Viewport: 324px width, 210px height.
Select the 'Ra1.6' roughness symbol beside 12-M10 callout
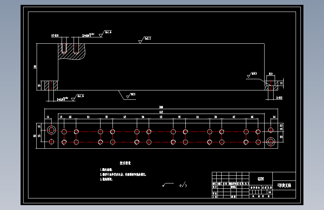(x=105, y=34)
